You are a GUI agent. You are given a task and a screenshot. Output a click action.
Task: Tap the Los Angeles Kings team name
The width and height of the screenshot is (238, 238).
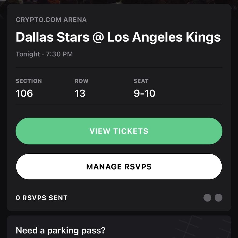pos(164,38)
